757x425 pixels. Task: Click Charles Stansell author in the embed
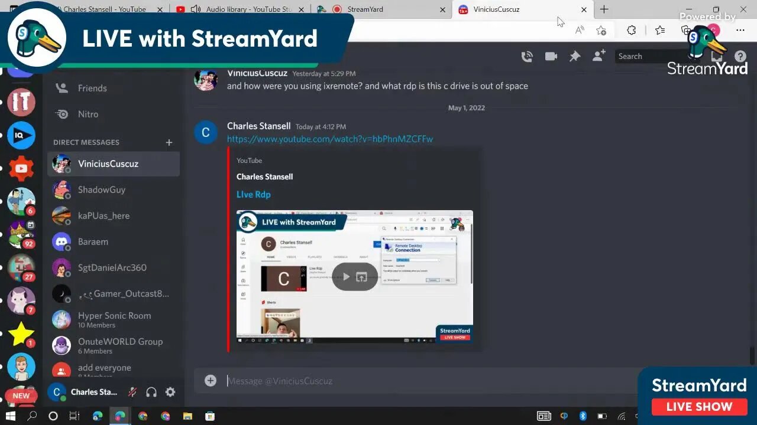[x=264, y=176]
